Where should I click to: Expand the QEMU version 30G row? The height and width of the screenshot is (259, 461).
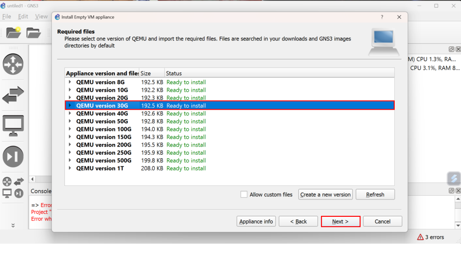[69, 106]
